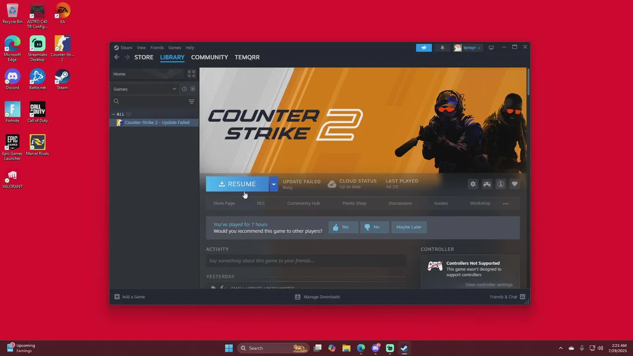This screenshot has width=633, height=356.
Task: Open the Games category dropdown
Action: 144,89
